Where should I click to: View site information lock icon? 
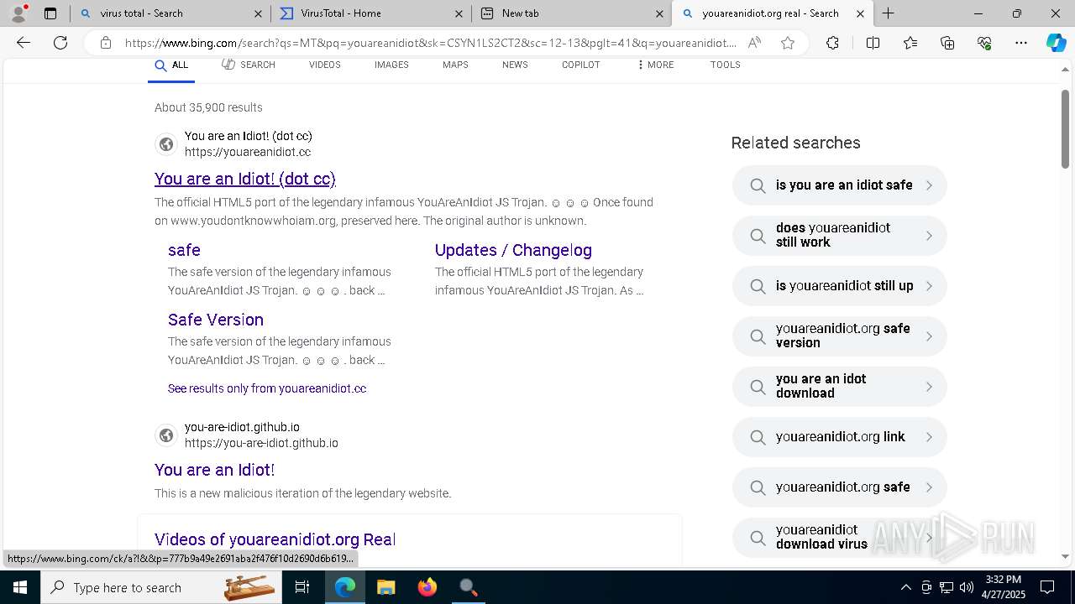105,43
